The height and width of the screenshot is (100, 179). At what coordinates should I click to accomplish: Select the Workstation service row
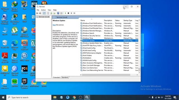point(109,58)
